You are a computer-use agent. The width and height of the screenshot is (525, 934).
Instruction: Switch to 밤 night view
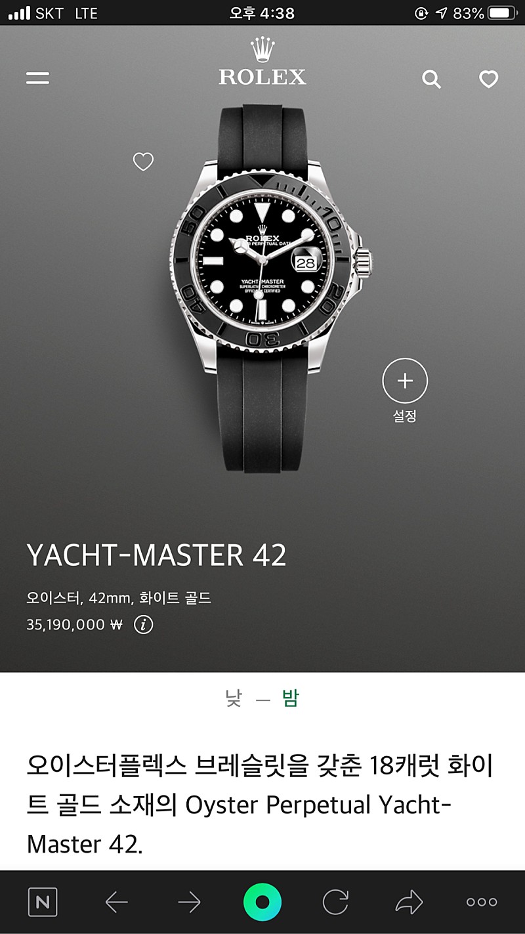[x=291, y=698]
